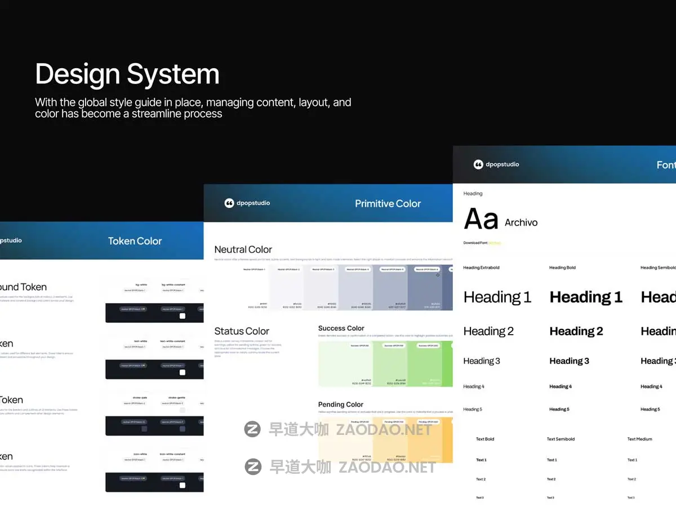The width and height of the screenshot is (676, 511).
Task: Click the lowest Zaodao watermark logo icon
Action: 253,466
